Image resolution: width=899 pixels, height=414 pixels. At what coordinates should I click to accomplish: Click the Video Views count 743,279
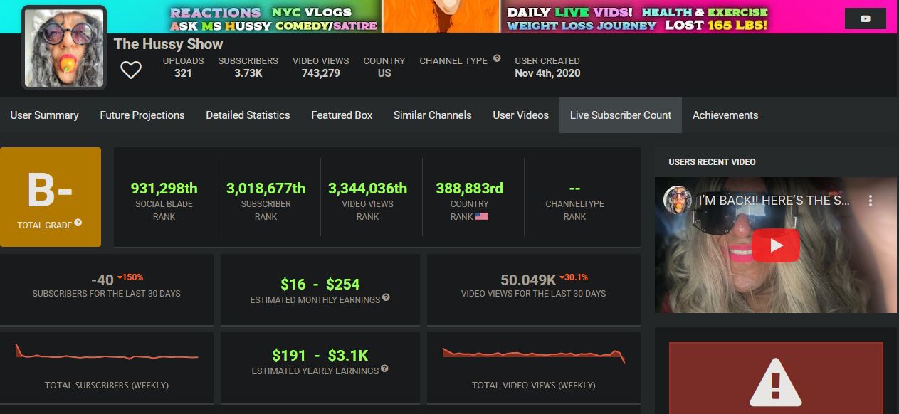pos(321,73)
